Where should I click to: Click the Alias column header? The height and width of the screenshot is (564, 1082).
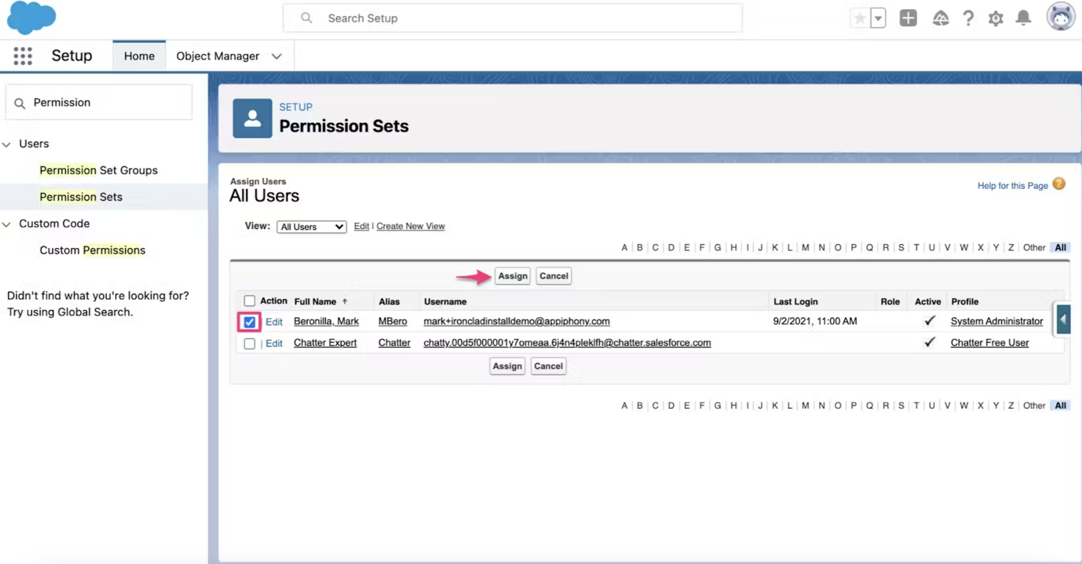click(x=389, y=302)
